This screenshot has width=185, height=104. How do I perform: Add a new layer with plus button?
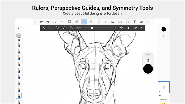(164, 36)
